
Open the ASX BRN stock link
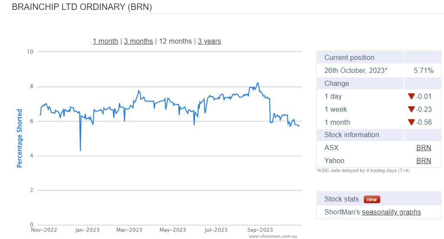pos(423,148)
